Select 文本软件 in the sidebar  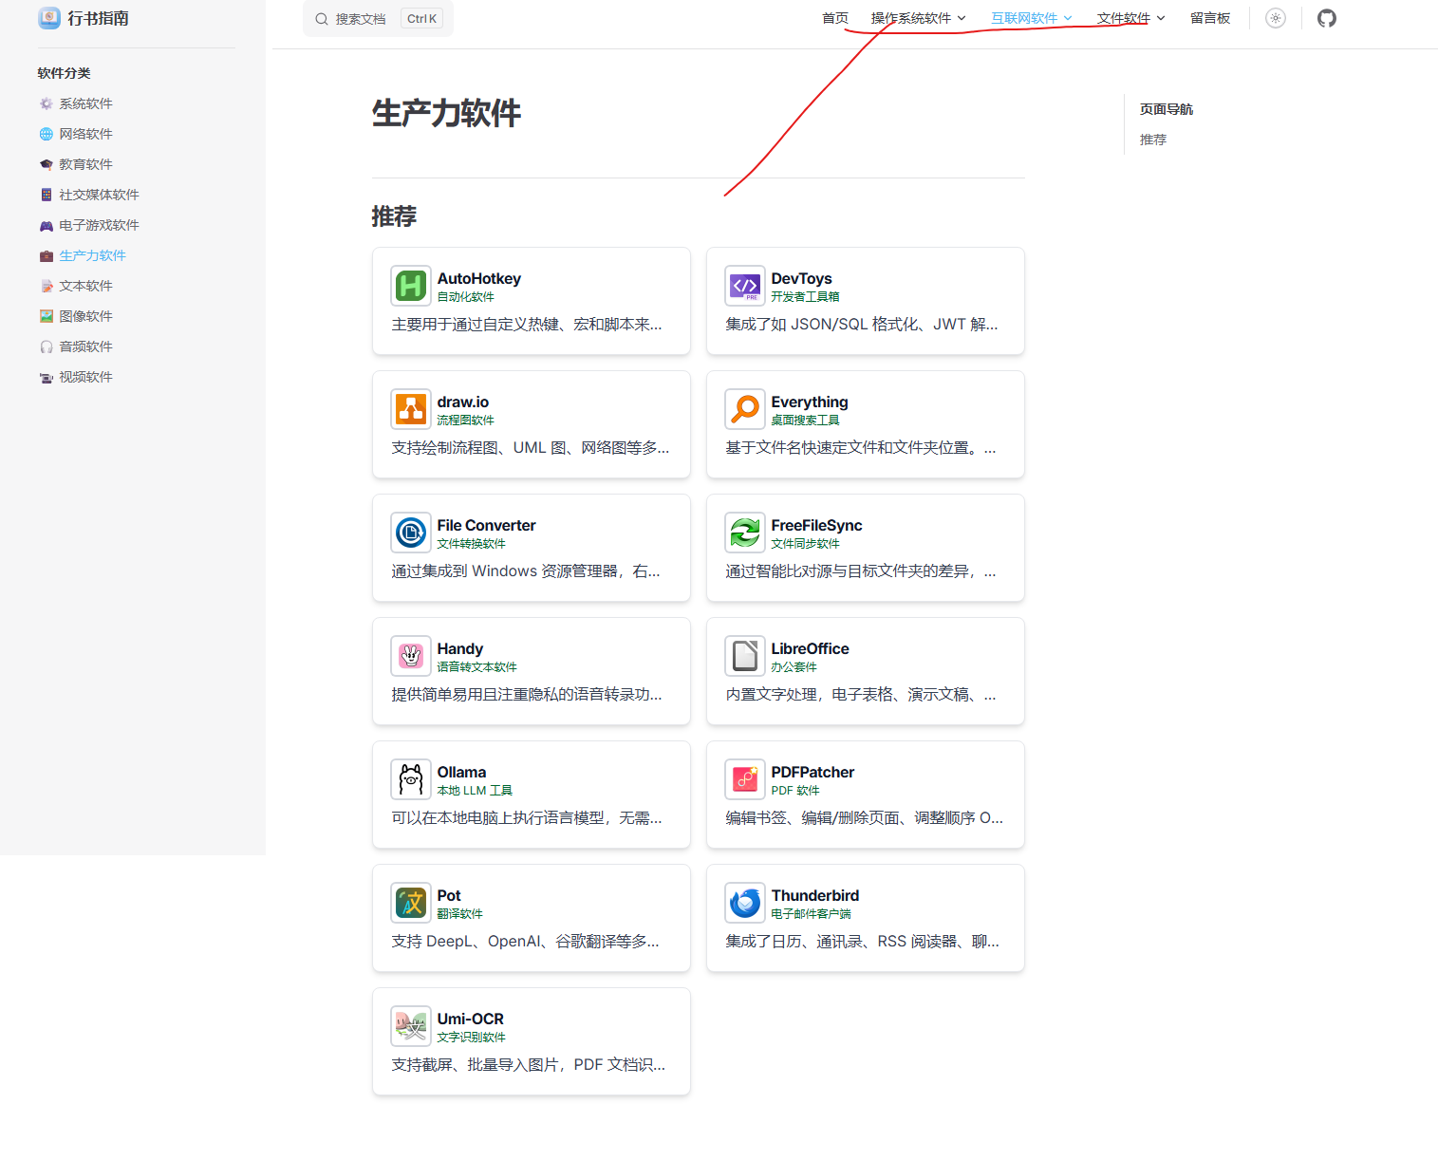(84, 285)
